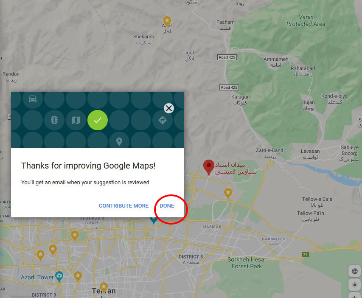Close the thank-you dialog with X
The height and width of the screenshot is (298, 362).
tap(169, 108)
